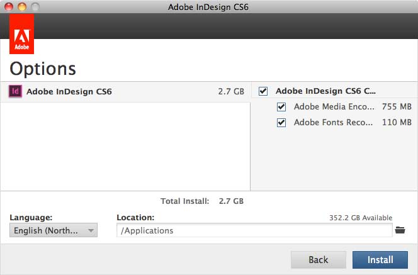Open the folder browse icon for Location

pos(400,230)
